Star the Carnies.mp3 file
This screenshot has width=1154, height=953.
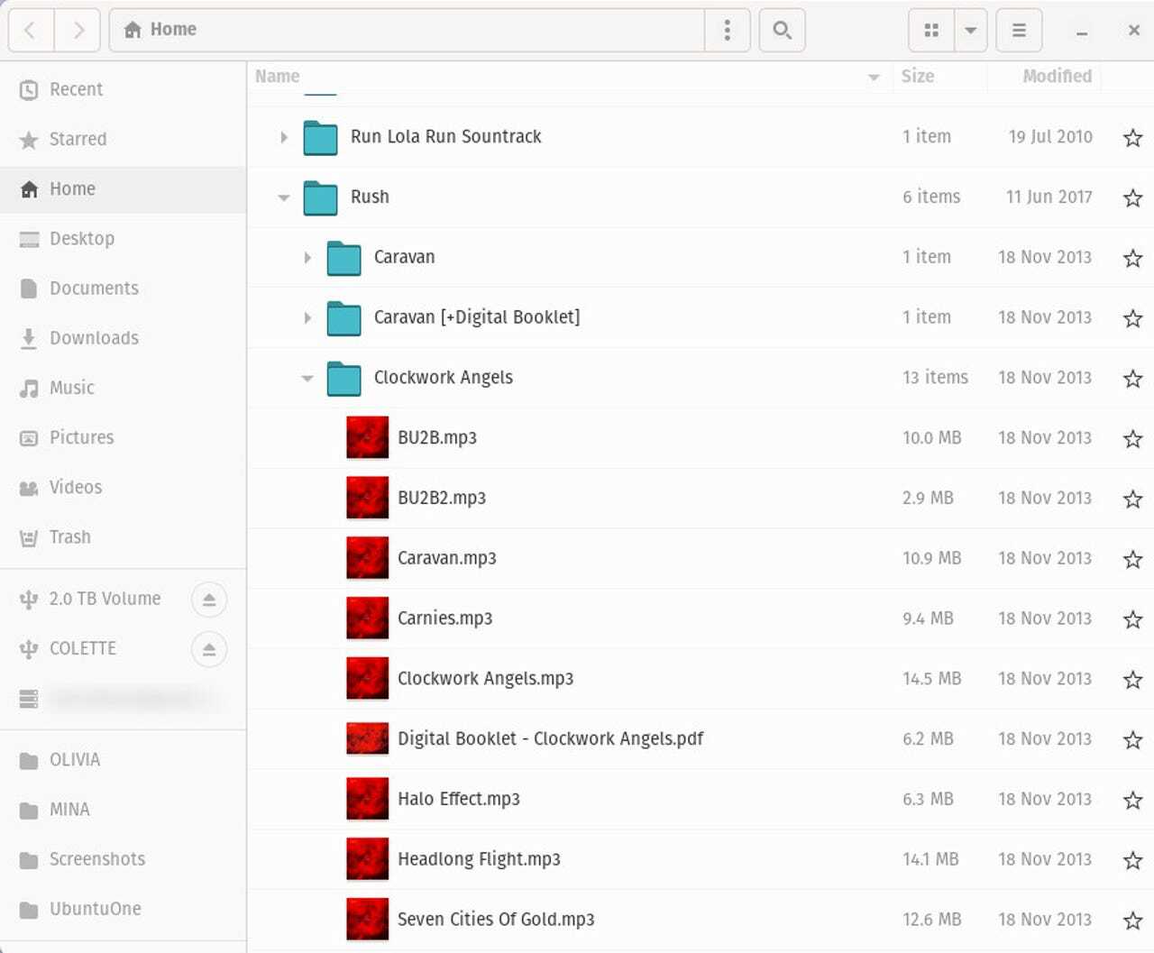pyautogui.click(x=1133, y=620)
